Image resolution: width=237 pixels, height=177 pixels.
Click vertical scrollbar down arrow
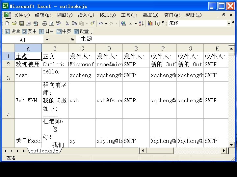(x=231, y=145)
